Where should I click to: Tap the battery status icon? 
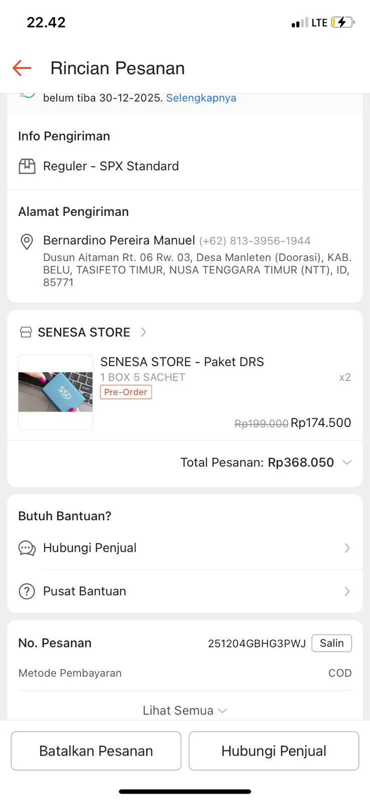[343, 23]
